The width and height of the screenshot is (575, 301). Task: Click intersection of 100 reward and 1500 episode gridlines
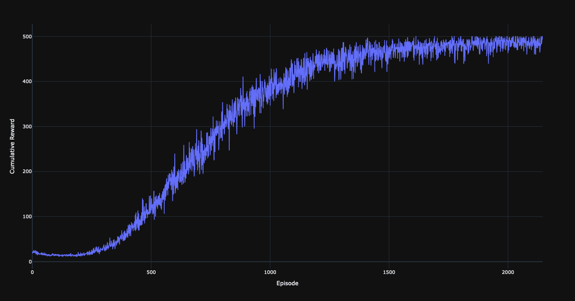389,217
